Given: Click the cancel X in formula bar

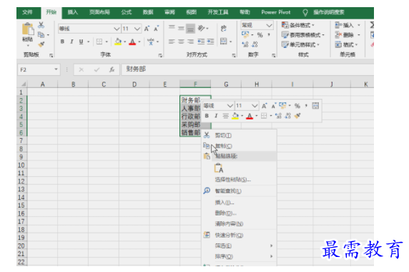Looking at the screenshot, I should [x=81, y=69].
